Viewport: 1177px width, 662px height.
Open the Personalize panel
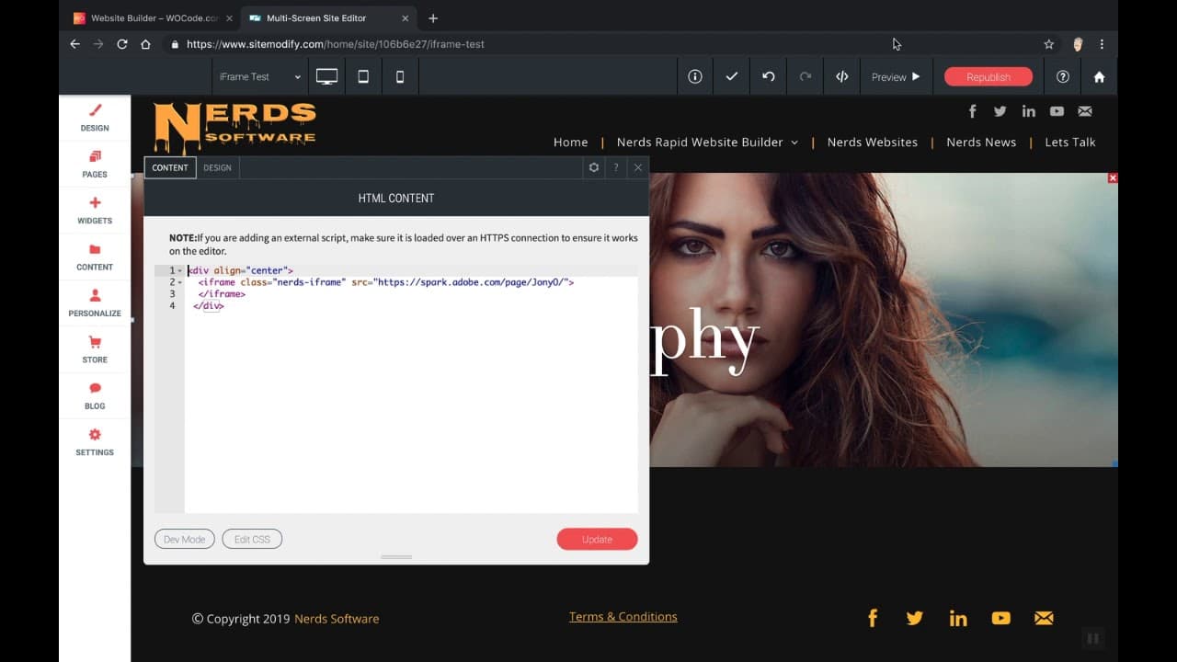pyautogui.click(x=95, y=303)
